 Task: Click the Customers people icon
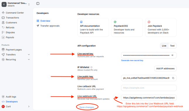point(3,22)
